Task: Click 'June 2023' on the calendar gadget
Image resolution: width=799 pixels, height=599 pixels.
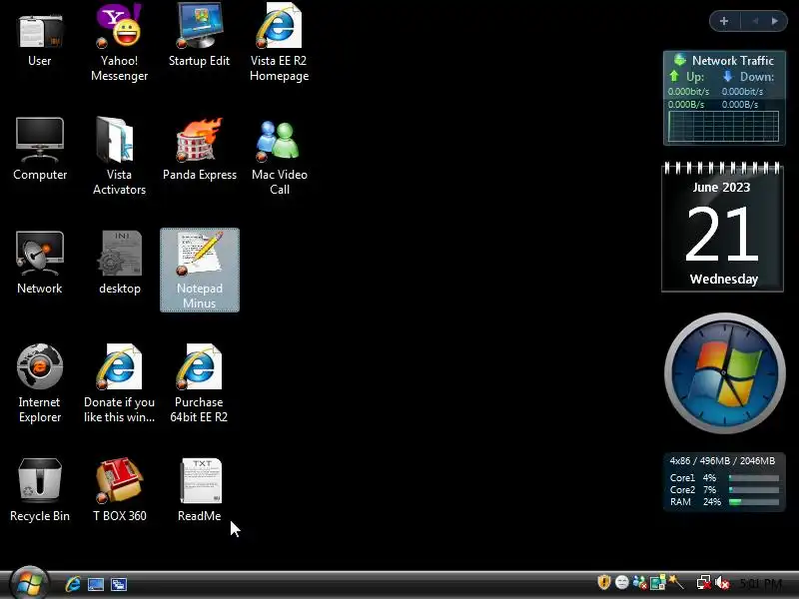Action: [721, 188]
